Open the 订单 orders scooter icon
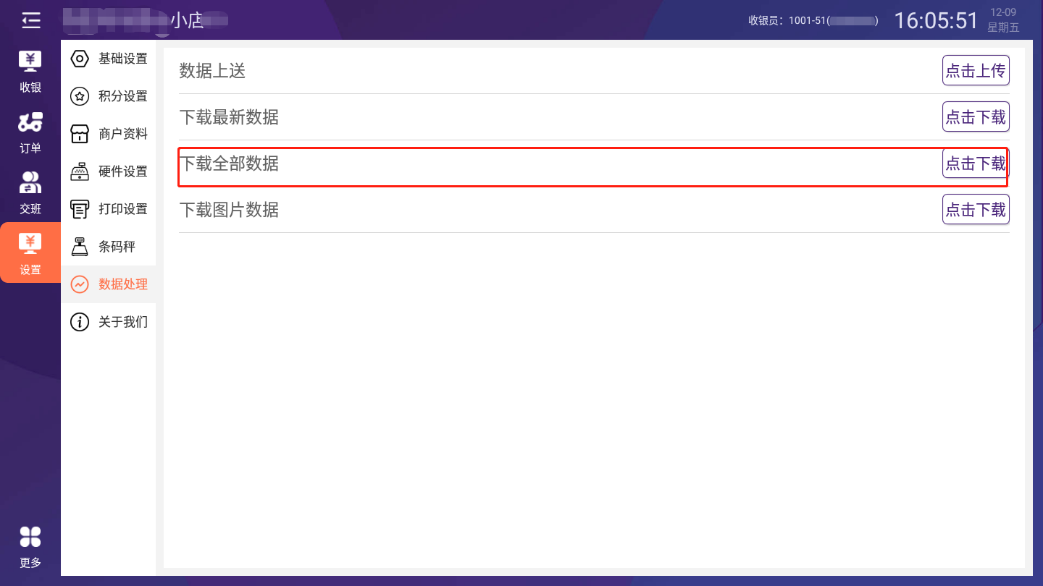Screen dimensions: 1043x586 (30, 122)
